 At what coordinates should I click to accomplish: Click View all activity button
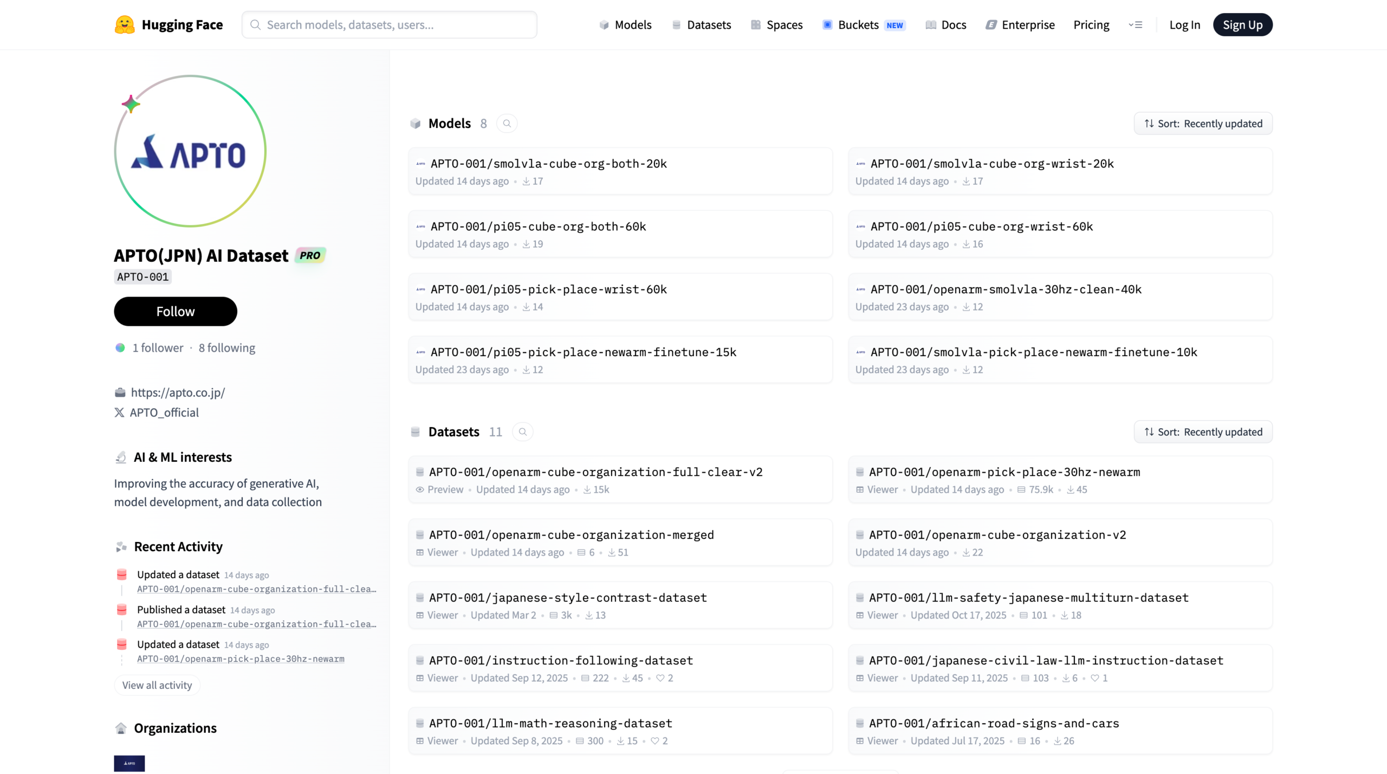pyautogui.click(x=157, y=686)
